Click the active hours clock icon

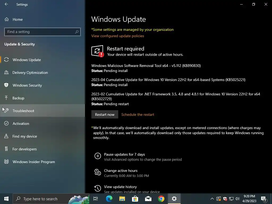[x=98, y=172]
